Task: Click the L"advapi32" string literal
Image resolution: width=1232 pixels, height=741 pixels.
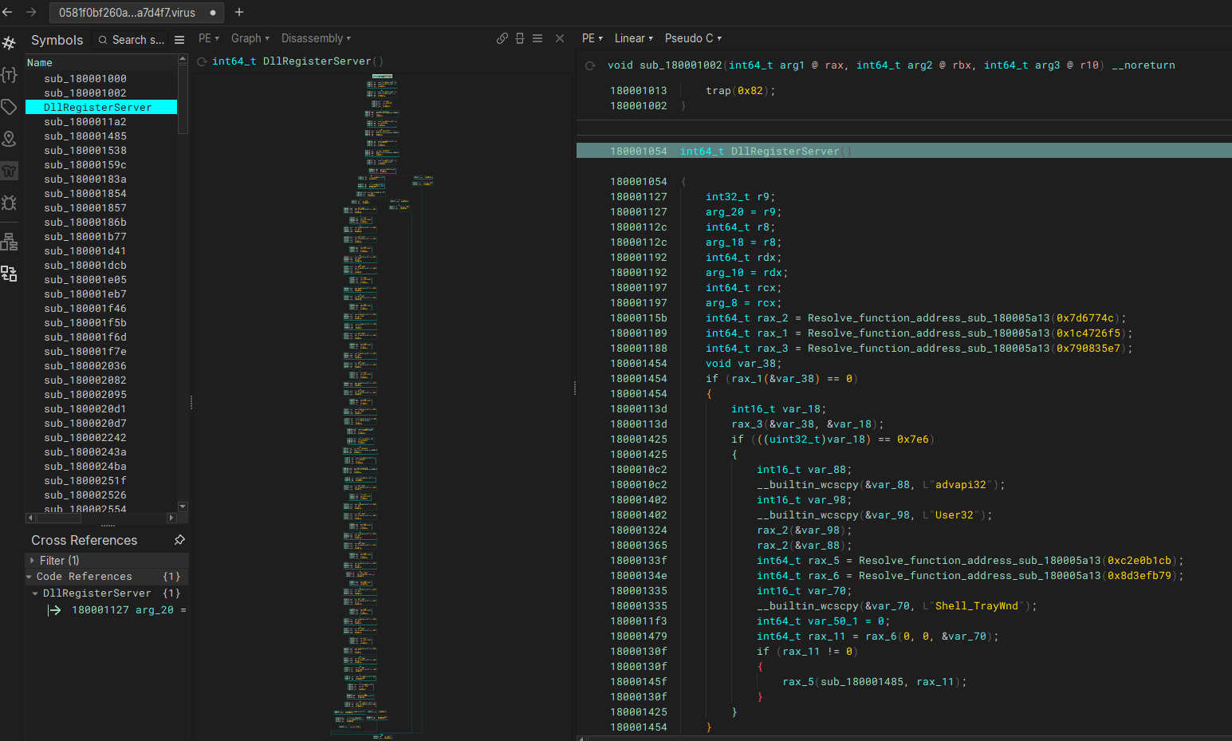Action: click(958, 485)
